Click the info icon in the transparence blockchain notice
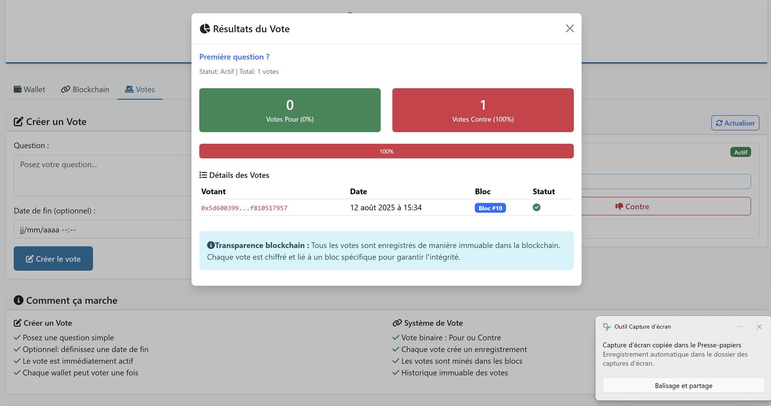This screenshot has width=771, height=406. click(x=210, y=245)
